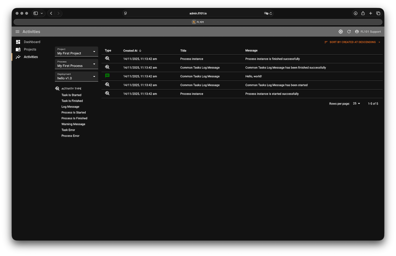Viewport: 396px width, 256px height.
Task: Filter by Process Error activity type
Action: click(71, 136)
